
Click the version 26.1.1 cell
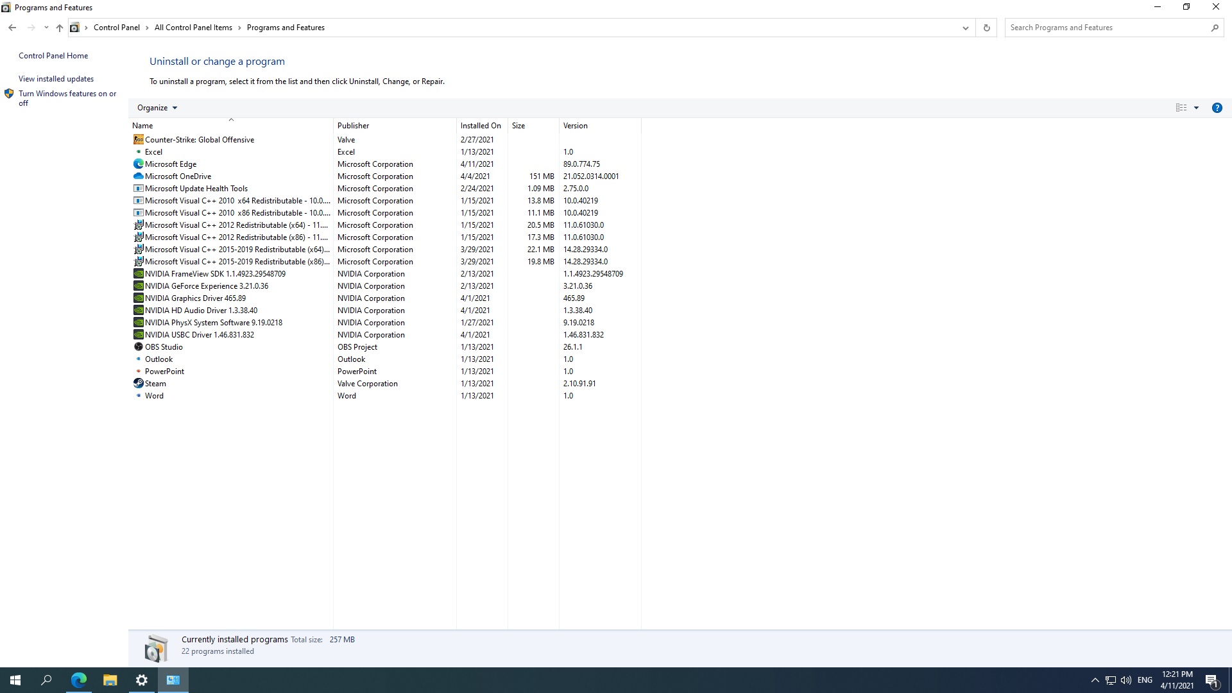click(573, 346)
